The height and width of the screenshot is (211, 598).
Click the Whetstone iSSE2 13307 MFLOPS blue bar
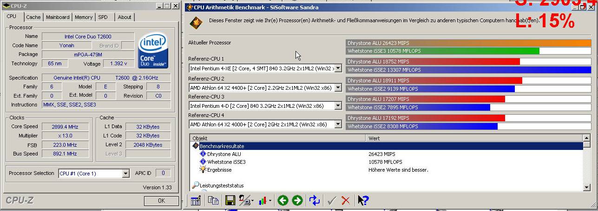(x=468, y=70)
